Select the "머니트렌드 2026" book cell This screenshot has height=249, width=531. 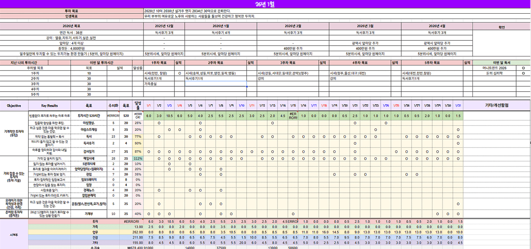[x=494, y=68]
